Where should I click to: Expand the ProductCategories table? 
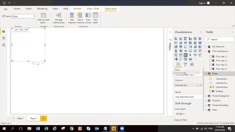(x=206, y=96)
